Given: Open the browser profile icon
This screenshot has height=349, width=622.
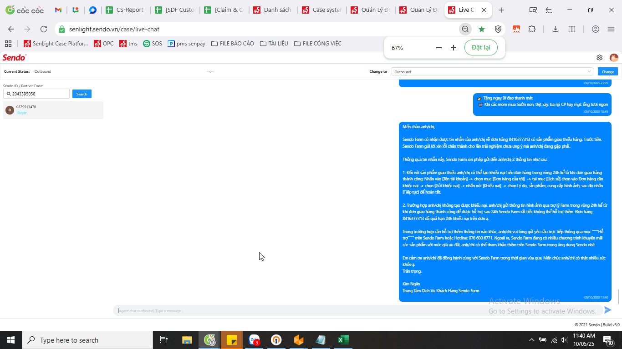Looking at the screenshot, I should coord(596,29).
